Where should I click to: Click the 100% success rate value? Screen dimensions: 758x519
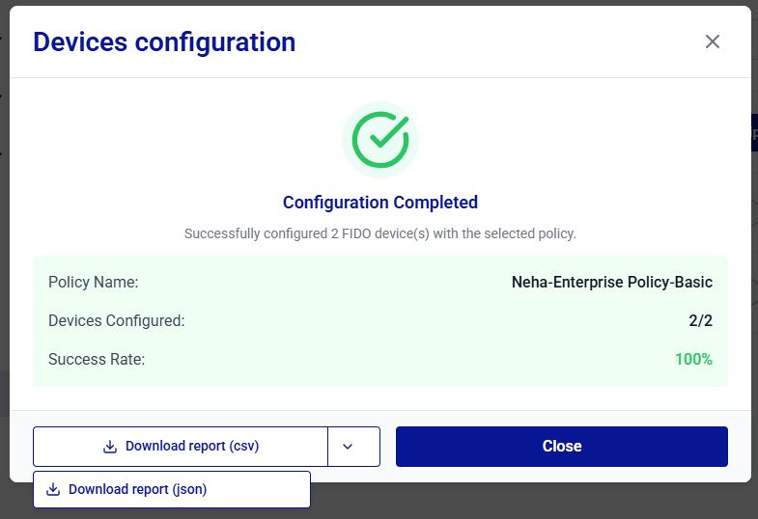(x=693, y=359)
